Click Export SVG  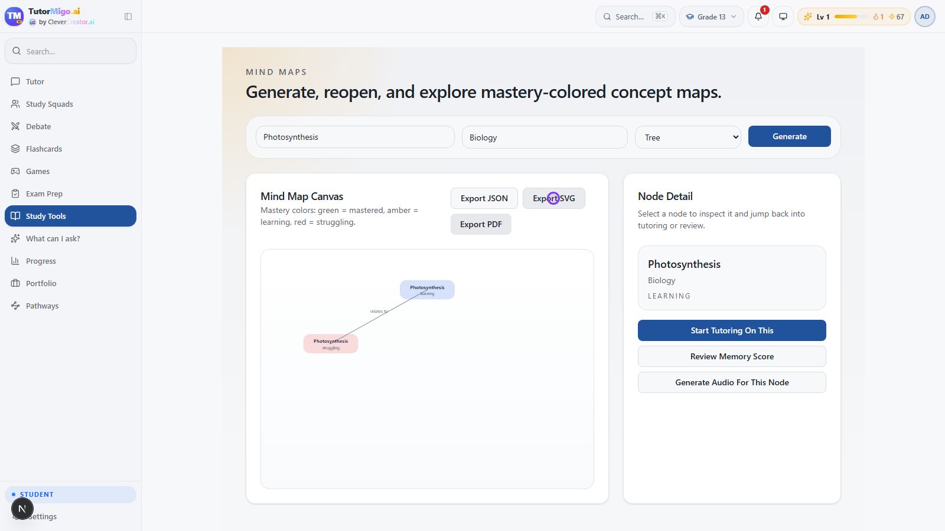[x=554, y=198]
